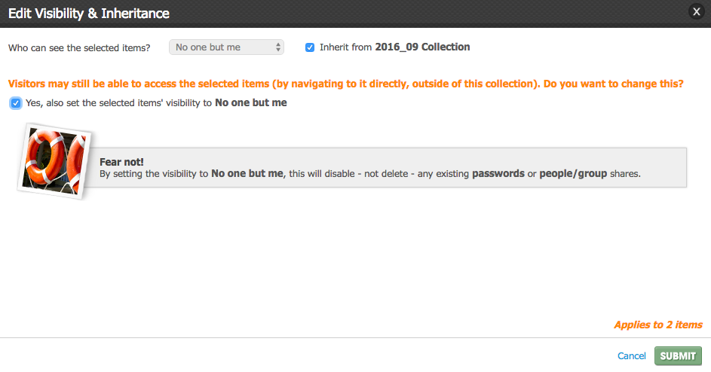Click the up/down arrows on visibility selector
Screen dimensions: 711x372
pos(278,47)
